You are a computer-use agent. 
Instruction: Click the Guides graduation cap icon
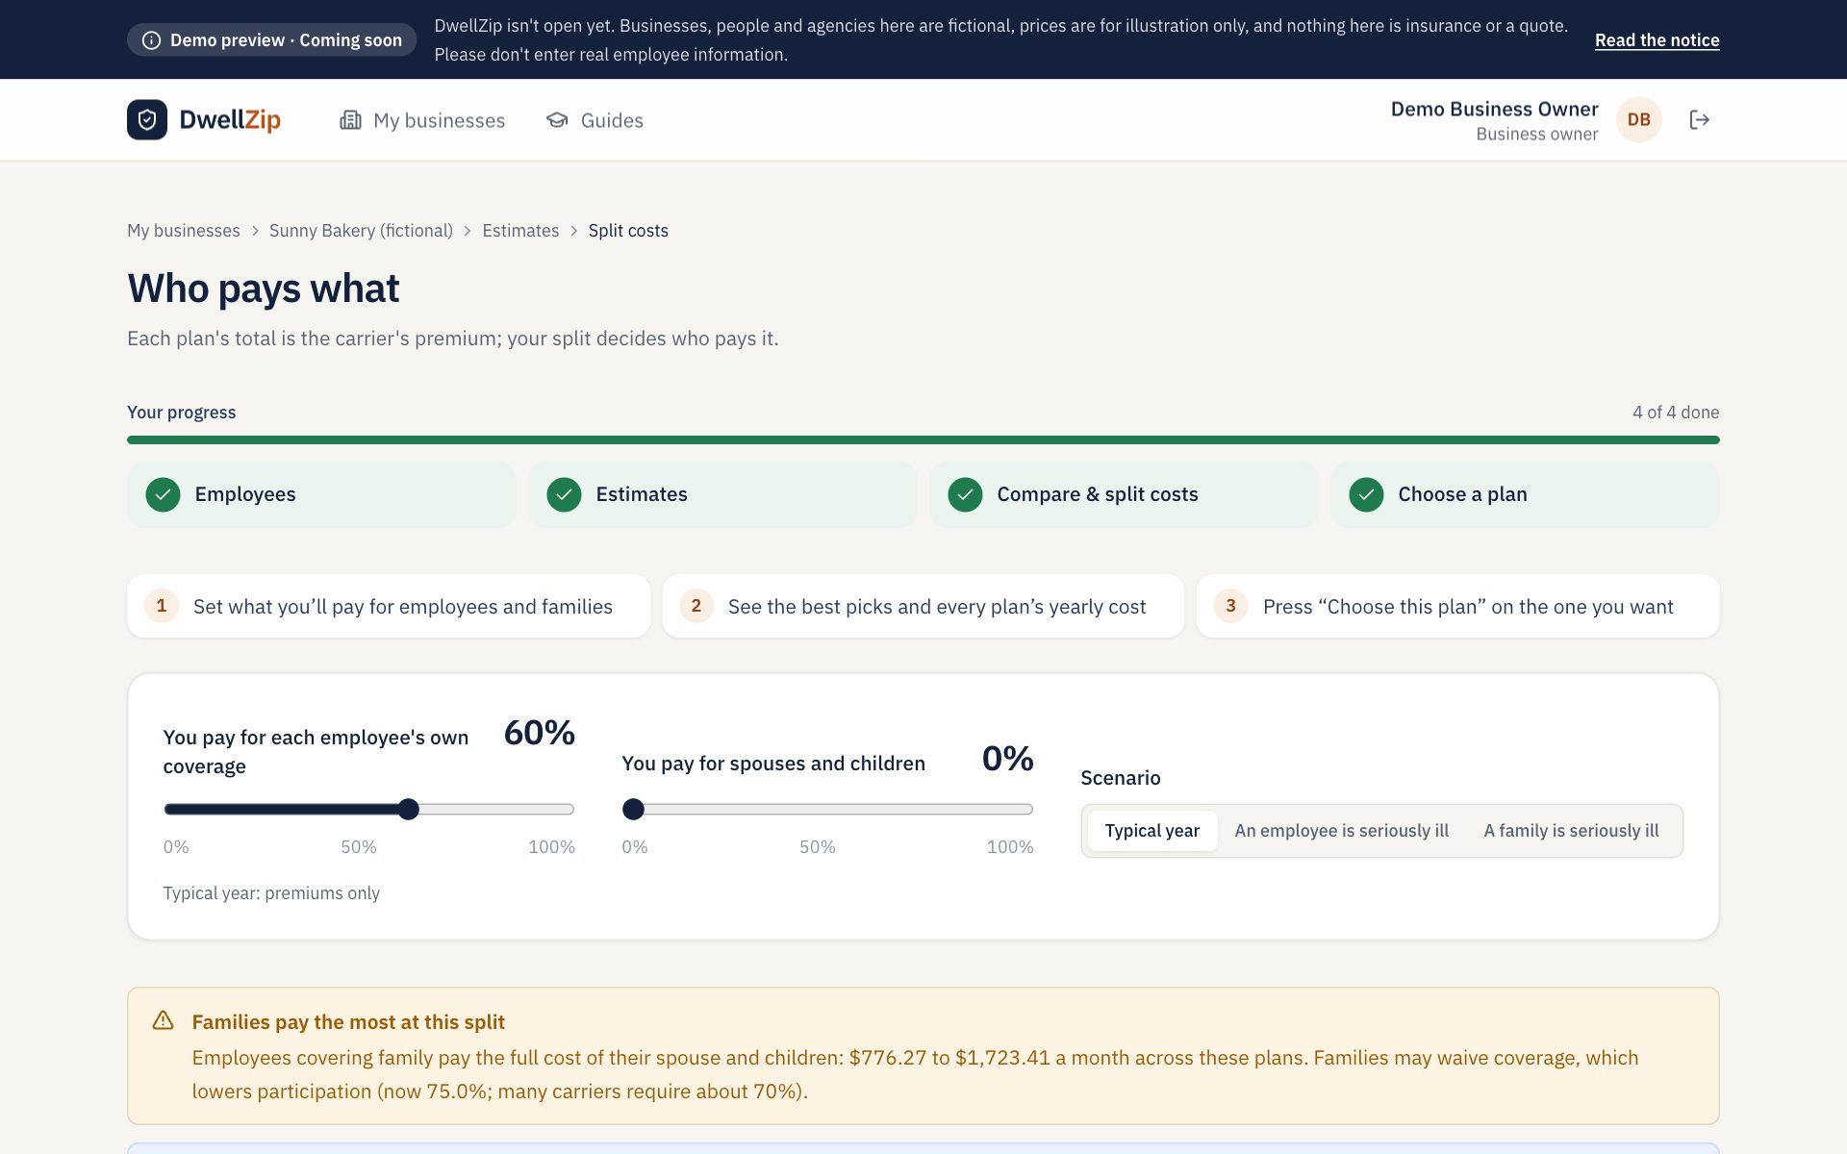[557, 120]
